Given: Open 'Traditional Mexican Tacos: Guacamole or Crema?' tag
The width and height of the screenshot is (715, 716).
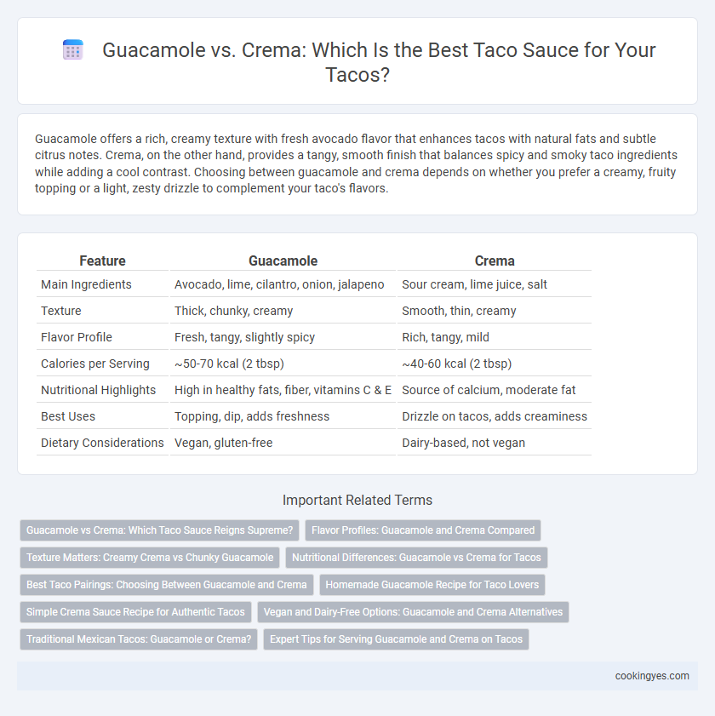Looking at the screenshot, I should 139,639.
